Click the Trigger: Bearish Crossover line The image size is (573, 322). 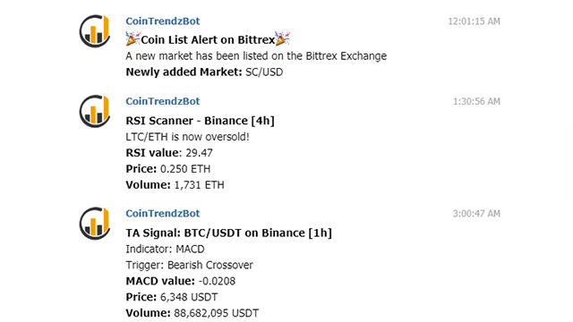189,265
